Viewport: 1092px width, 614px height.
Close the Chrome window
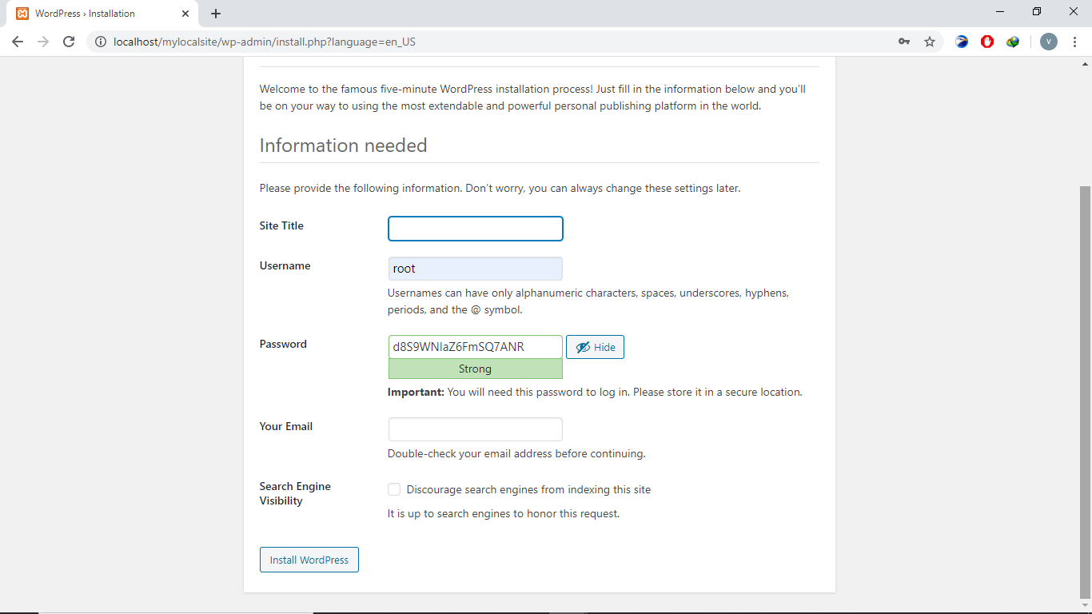pos(1074,12)
